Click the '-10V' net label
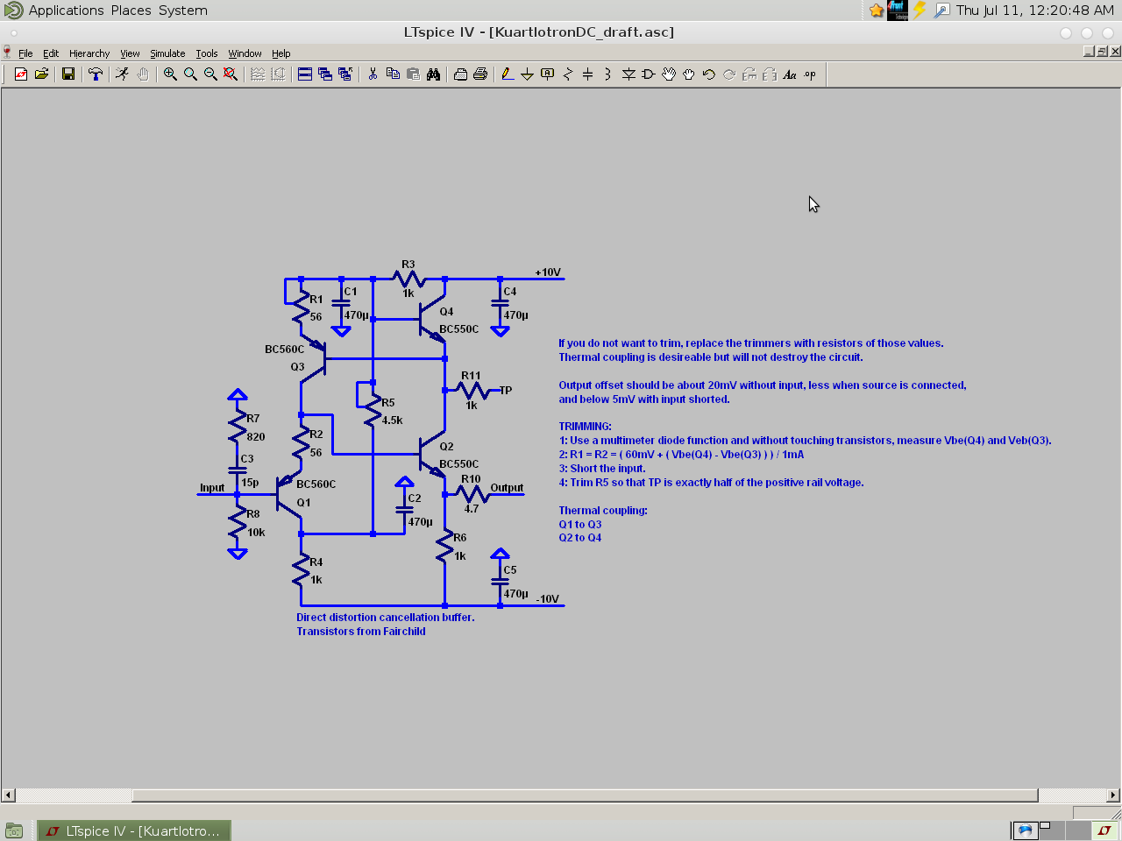This screenshot has height=841, width=1122. 548,599
